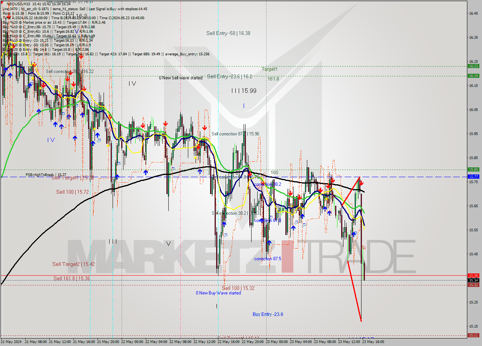The width and height of the screenshot is (482, 346).
Task: Click the 'Sell Entry -50 | 16.38' label
Action: pyautogui.click(x=228, y=33)
